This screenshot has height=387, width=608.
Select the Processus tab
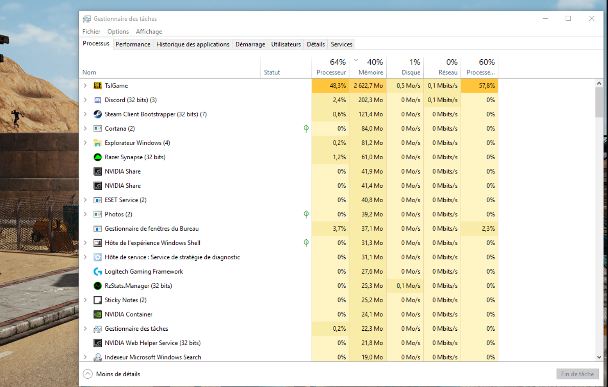96,43
